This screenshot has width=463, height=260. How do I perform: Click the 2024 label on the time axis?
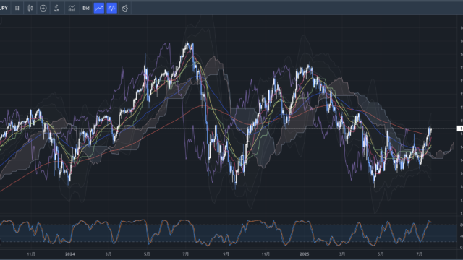point(70,253)
